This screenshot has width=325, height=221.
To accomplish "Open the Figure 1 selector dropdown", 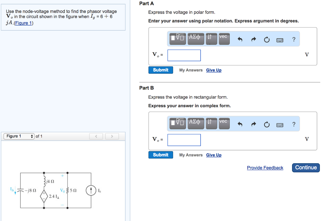I will pyautogui.click(x=19, y=136).
